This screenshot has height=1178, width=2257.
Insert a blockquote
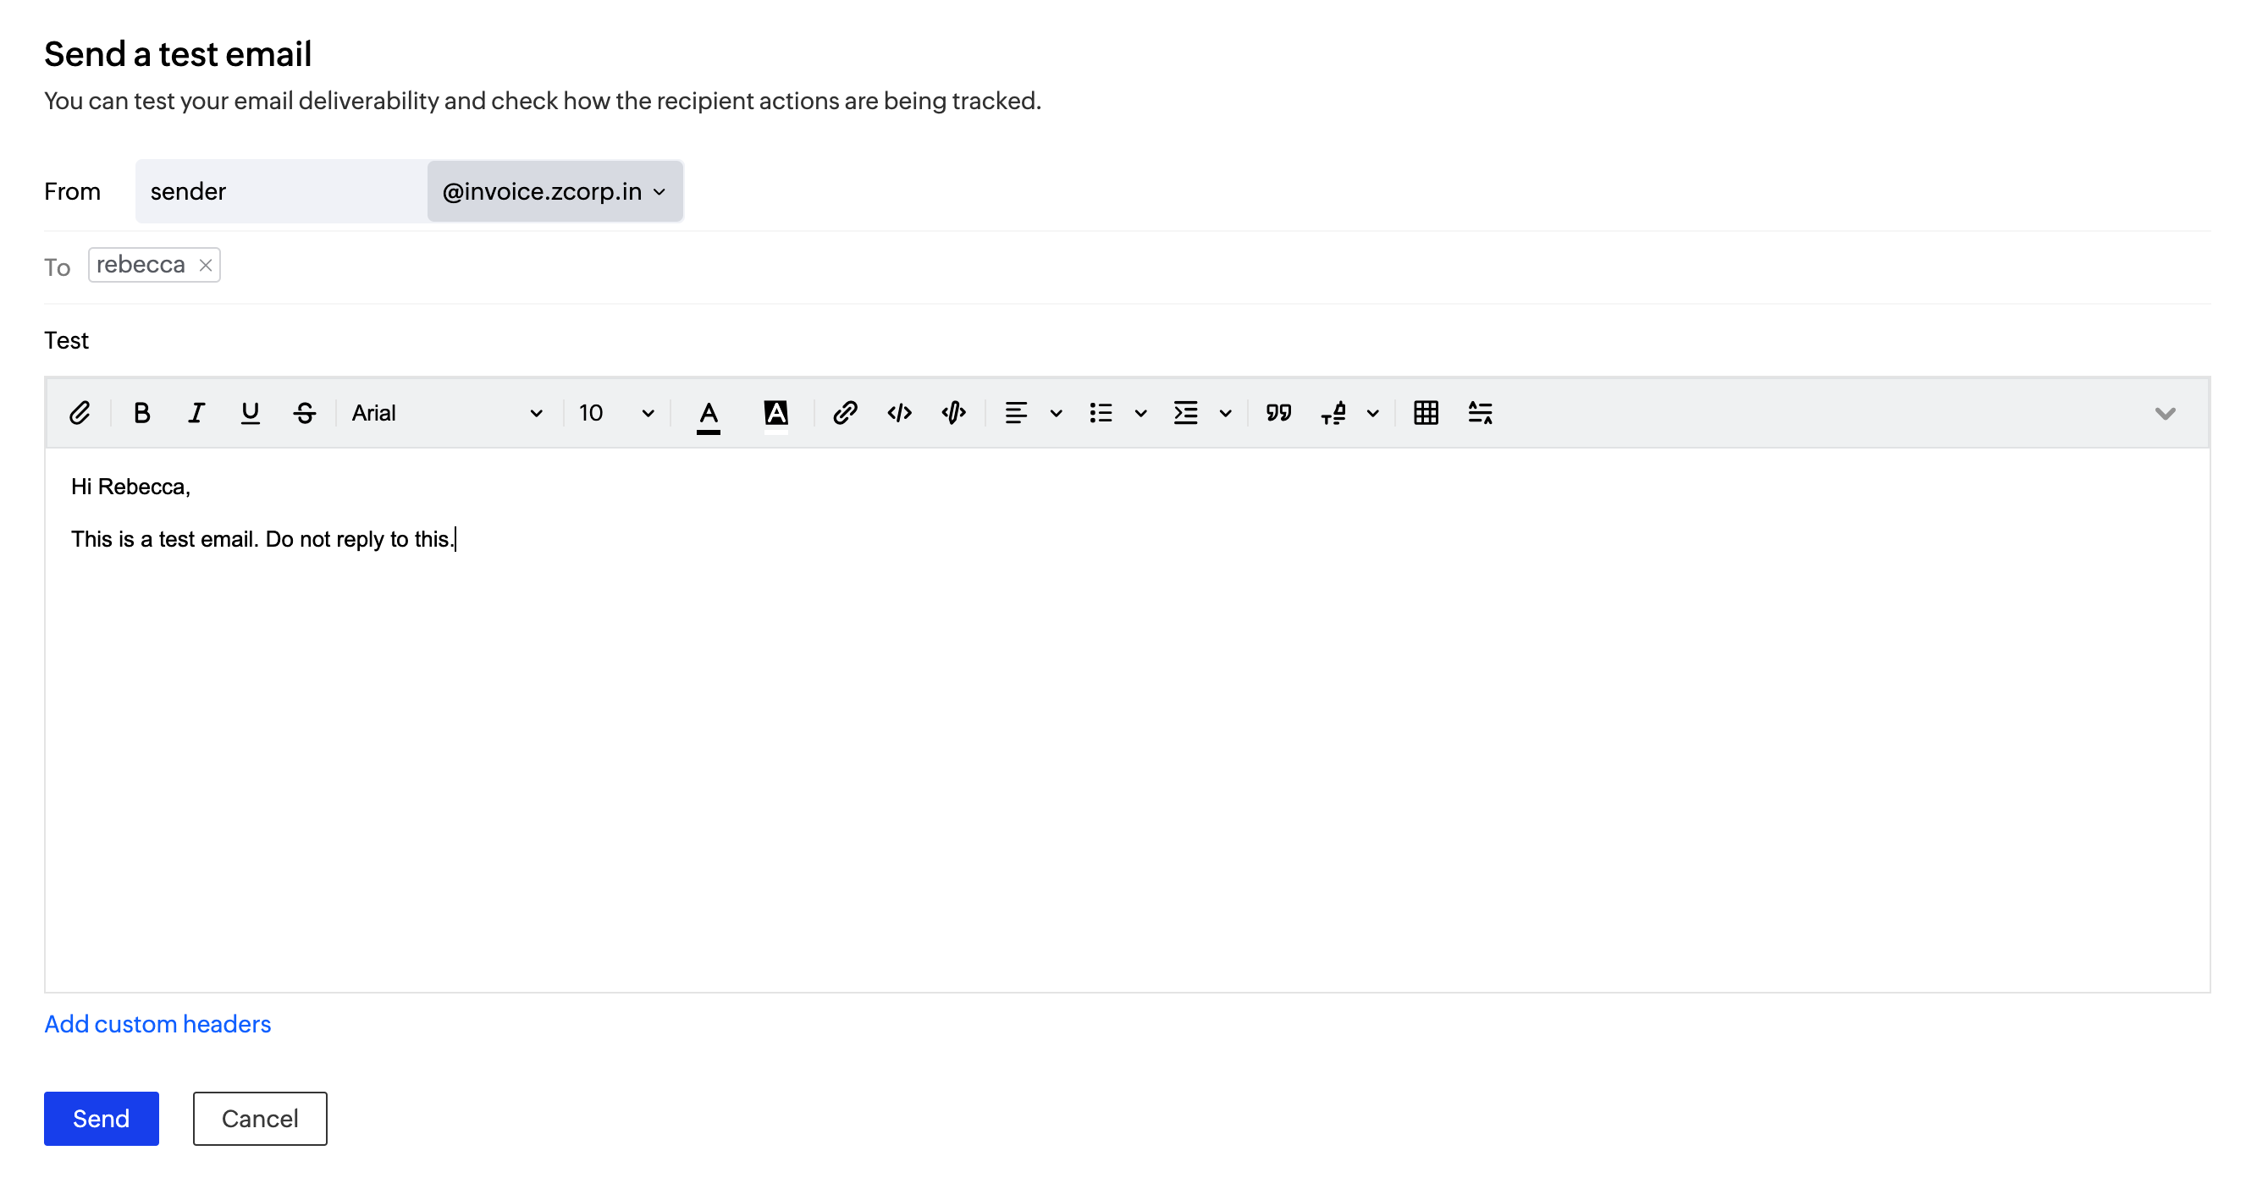[1278, 412]
